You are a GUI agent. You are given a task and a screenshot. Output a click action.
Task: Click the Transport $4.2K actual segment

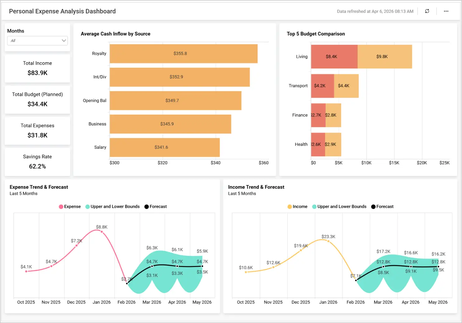322,86
